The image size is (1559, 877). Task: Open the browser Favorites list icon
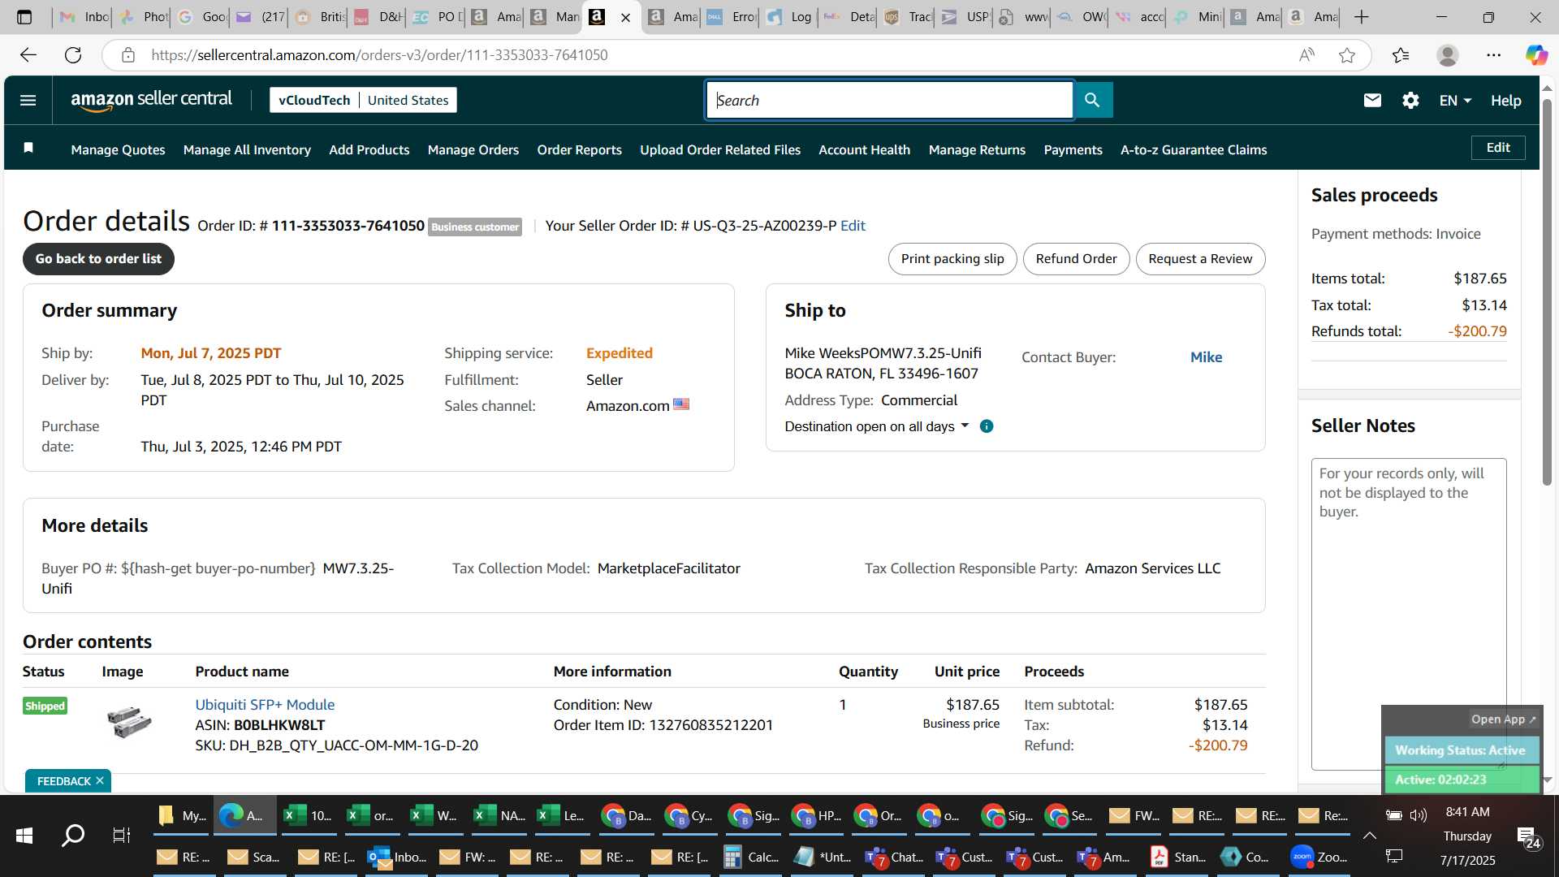pyautogui.click(x=1401, y=55)
